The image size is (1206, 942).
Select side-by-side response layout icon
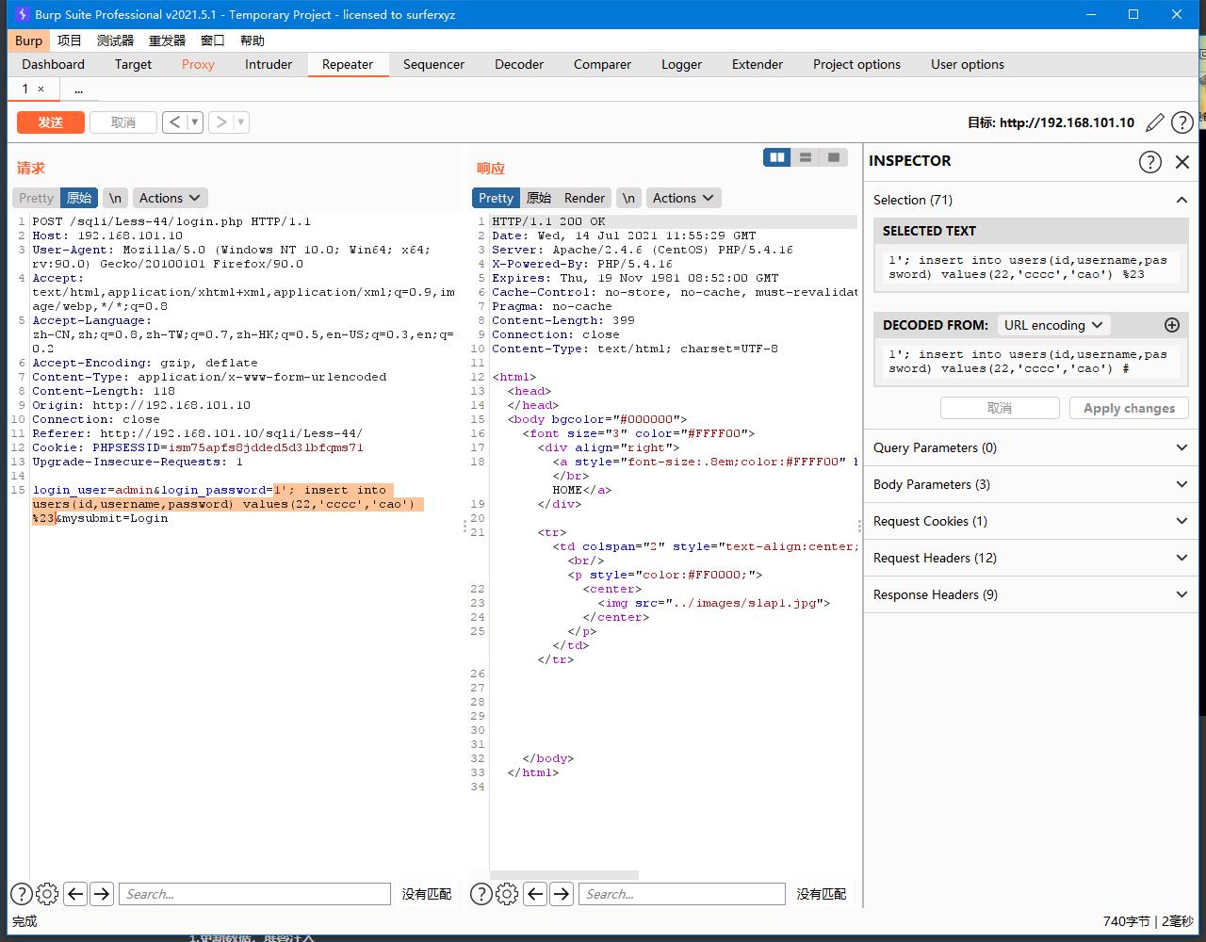click(777, 157)
